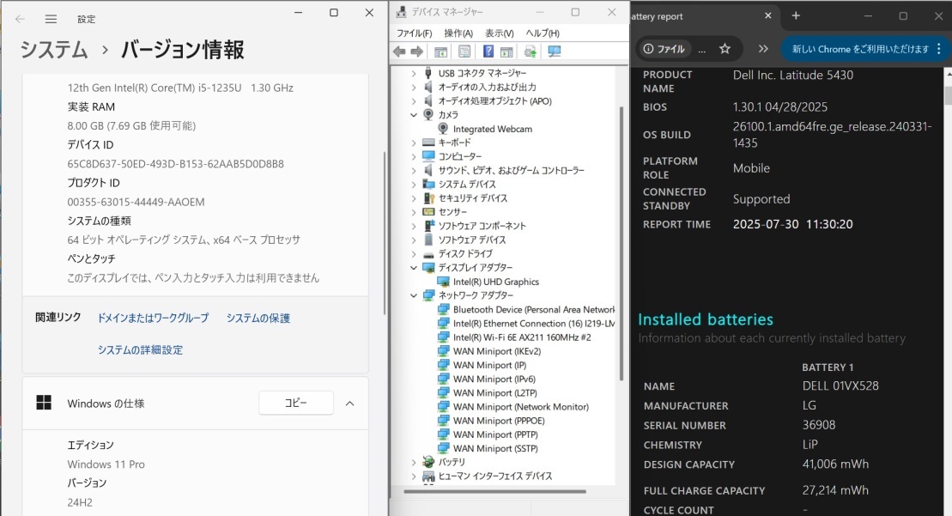Open ヘルプ(H) menu in Device Manager

click(543, 33)
